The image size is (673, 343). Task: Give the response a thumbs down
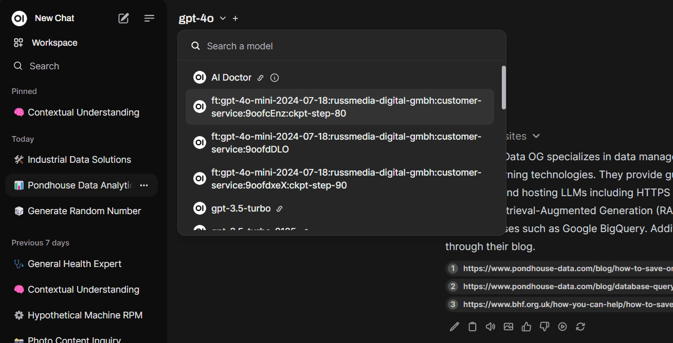(544, 326)
